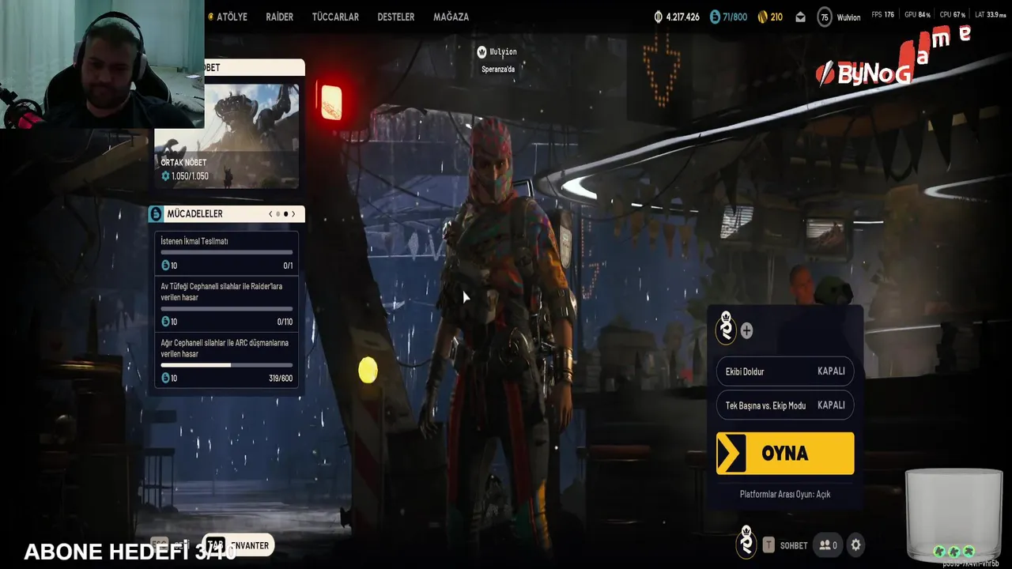This screenshot has width=1012, height=569.
Task: Go to the DESTELER tab
Action: click(396, 17)
